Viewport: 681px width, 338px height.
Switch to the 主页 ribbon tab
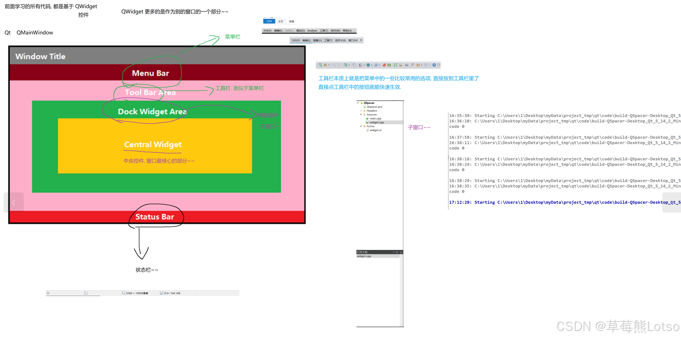[x=280, y=21]
